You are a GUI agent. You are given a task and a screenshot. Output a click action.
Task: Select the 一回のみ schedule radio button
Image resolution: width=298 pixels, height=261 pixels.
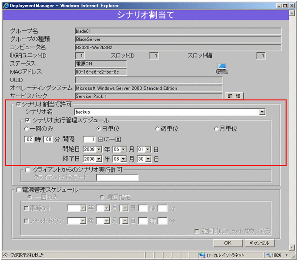[x=27, y=129]
